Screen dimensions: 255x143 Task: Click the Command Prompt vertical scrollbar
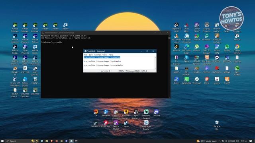169,66
